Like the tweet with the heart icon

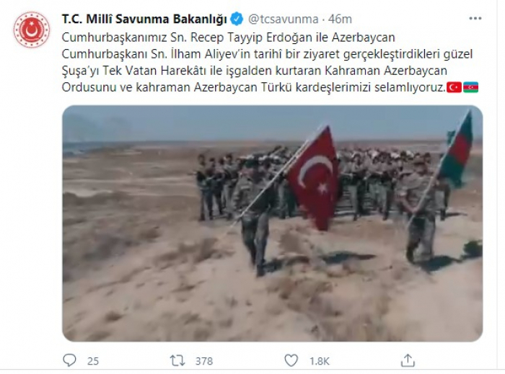(291, 360)
